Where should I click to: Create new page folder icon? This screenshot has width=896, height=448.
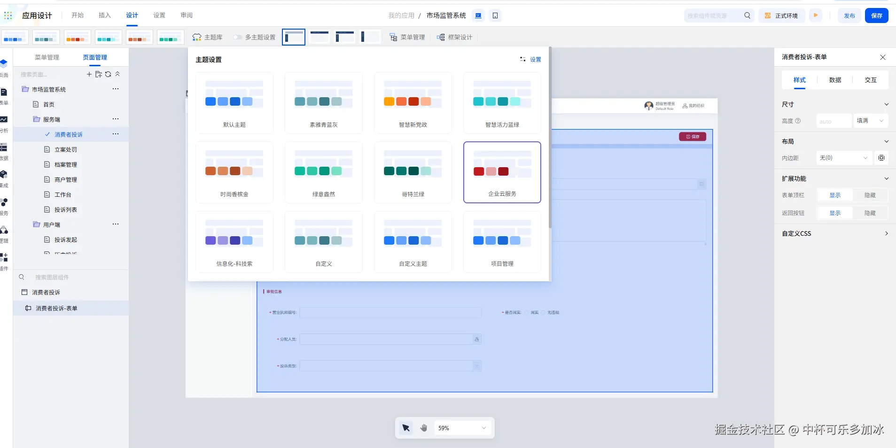click(99, 74)
